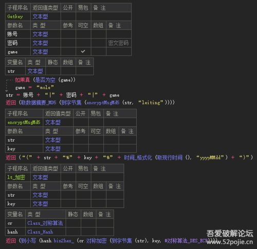Click the hash.bin2hex_ method call

pyautogui.click(x=58, y=241)
